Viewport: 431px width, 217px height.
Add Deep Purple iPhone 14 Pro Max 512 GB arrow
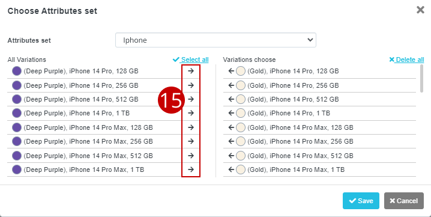point(191,156)
